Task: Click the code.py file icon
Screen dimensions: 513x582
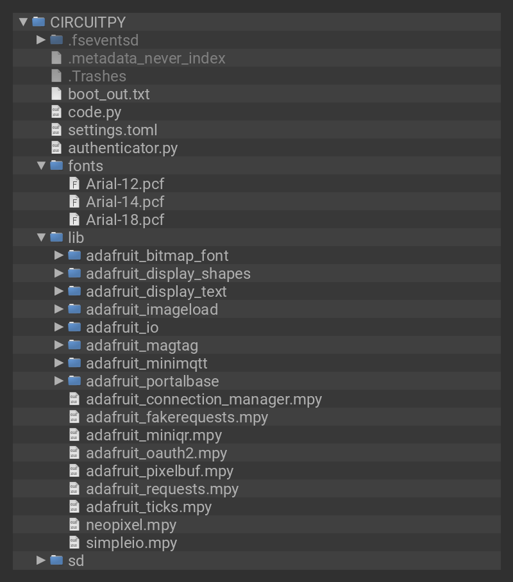Action: point(56,112)
